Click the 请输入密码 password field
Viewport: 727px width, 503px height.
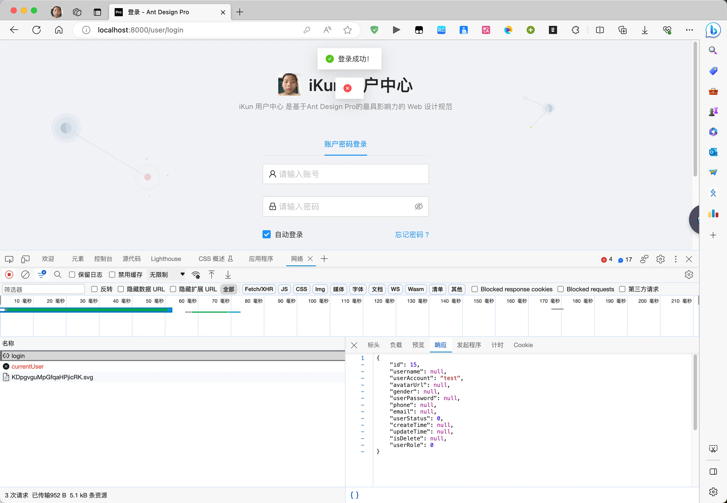point(345,206)
